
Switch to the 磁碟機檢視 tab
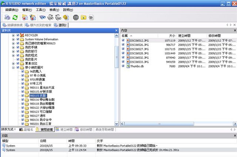coord(13,25)
